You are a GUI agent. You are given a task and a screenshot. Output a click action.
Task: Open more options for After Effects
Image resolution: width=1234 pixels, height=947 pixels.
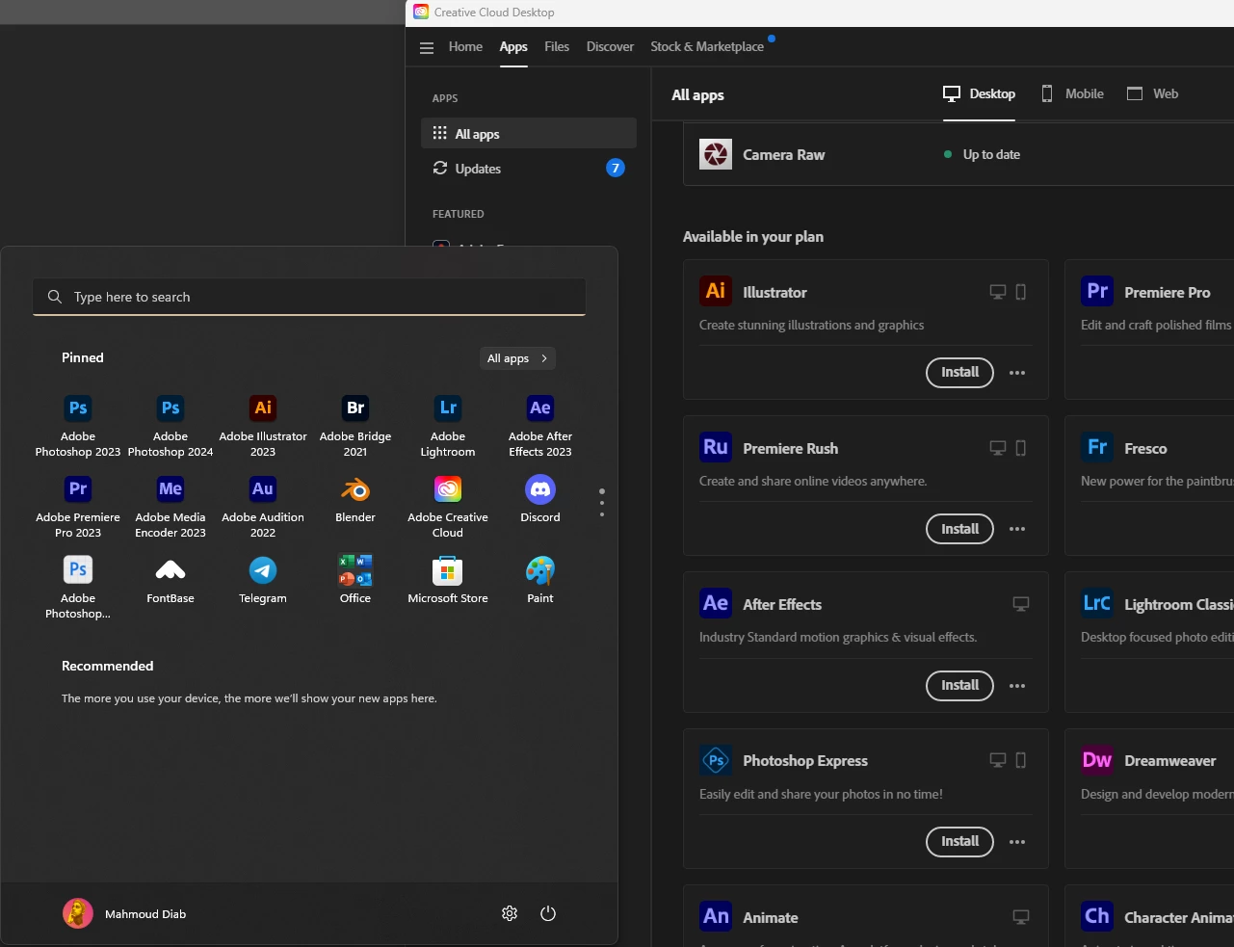pyautogui.click(x=1017, y=686)
